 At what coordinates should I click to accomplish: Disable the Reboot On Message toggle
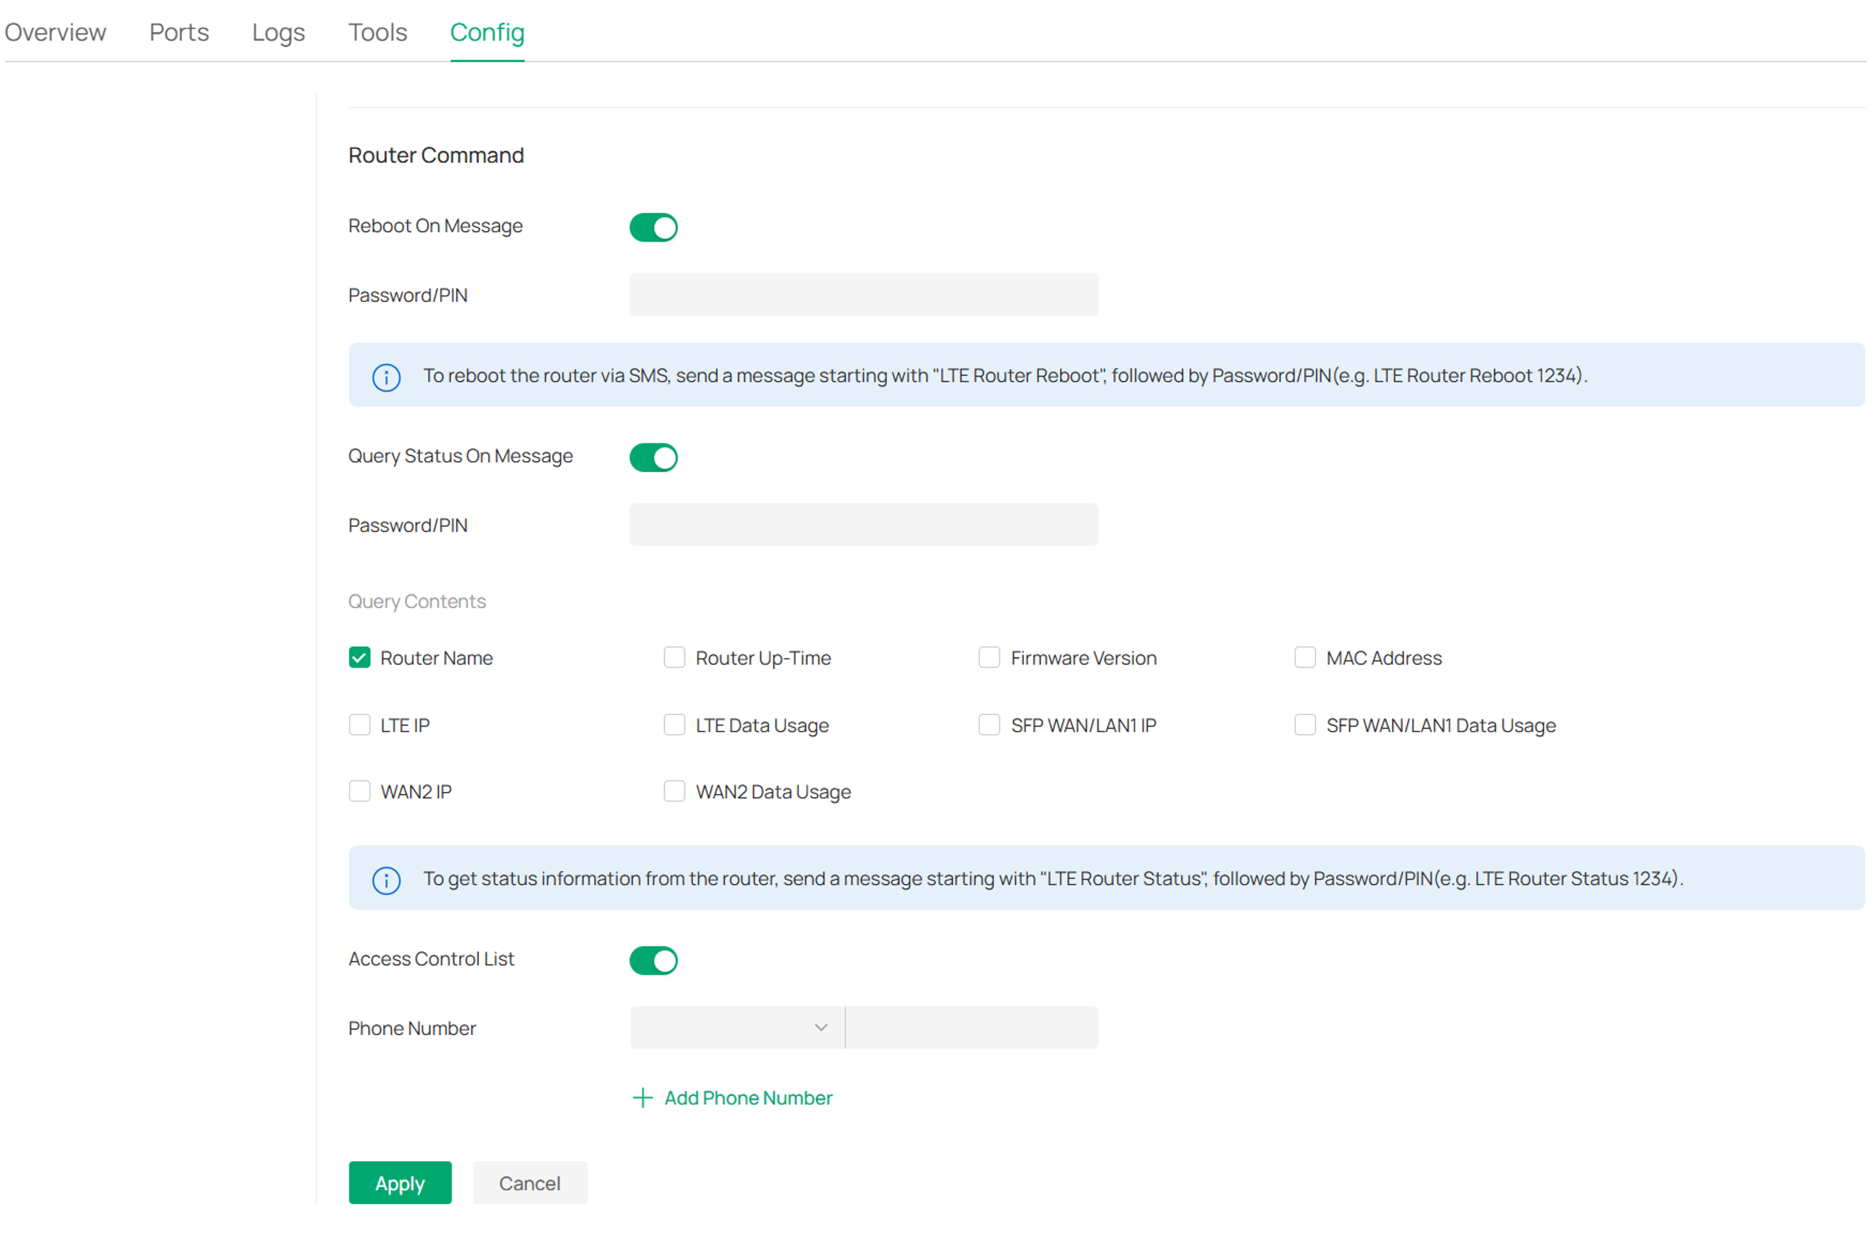[x=653, y=227]
